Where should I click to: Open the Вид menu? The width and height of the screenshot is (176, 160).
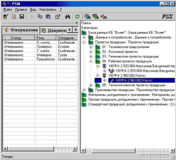tap(33, 10)
